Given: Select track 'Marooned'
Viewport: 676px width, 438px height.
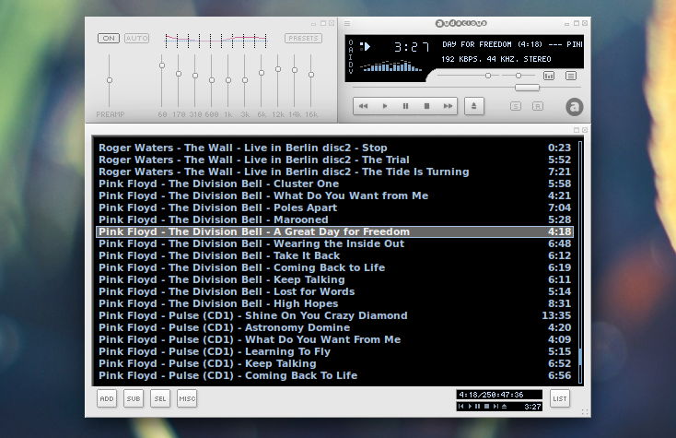Looking at the screenshot, I should pos(334,219).
